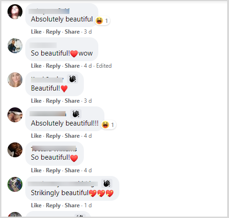Click the wave badge on the 'Absolutely beautiful!!!' comment
This screenshot has width=229, height=218.
tap(76, 114)
